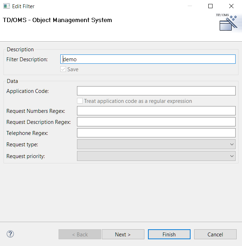Click into the Application Code field
The image size is (242, 246).
(156, 91)
